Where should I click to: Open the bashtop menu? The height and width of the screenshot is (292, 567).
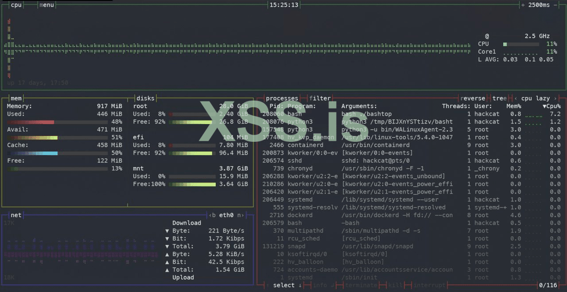[x=47, y=5]
